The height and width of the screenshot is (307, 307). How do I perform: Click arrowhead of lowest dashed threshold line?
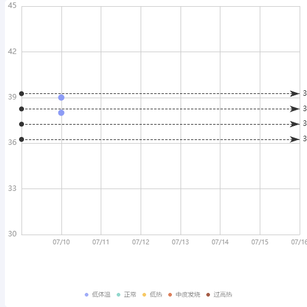pyautogui.click(x=295, y=139)
